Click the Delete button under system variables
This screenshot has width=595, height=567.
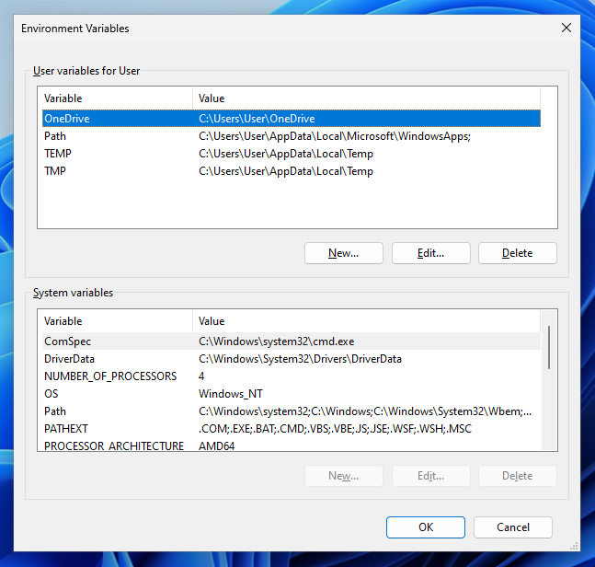pos(517,476)
